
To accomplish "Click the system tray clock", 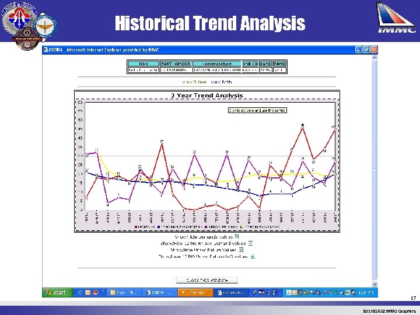I will click(x=366, y=292).
